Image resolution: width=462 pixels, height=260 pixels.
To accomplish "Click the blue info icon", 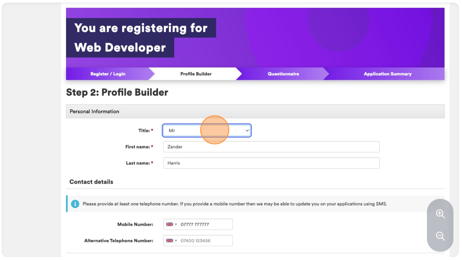I will coord(75,204).
